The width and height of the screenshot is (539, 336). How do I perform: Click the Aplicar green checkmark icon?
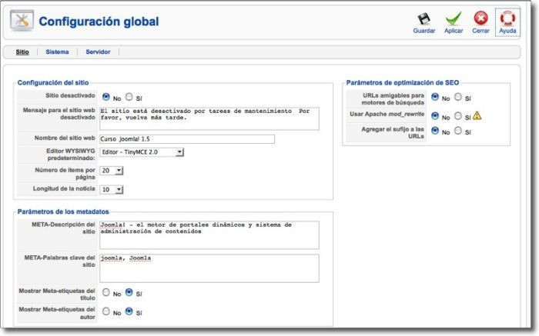(x=454, y=18)
